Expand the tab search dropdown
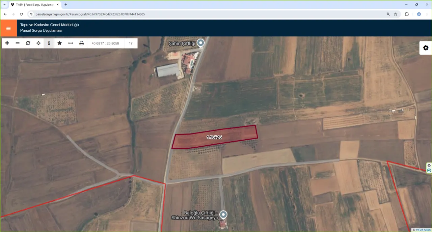432x232 pixels. [4, 5]
